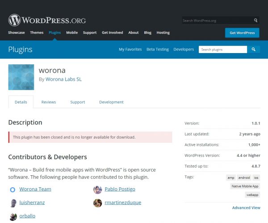Click the worona plugin thumbnail image
This screenshot has height=223, width=268.
tap(21, 77)
